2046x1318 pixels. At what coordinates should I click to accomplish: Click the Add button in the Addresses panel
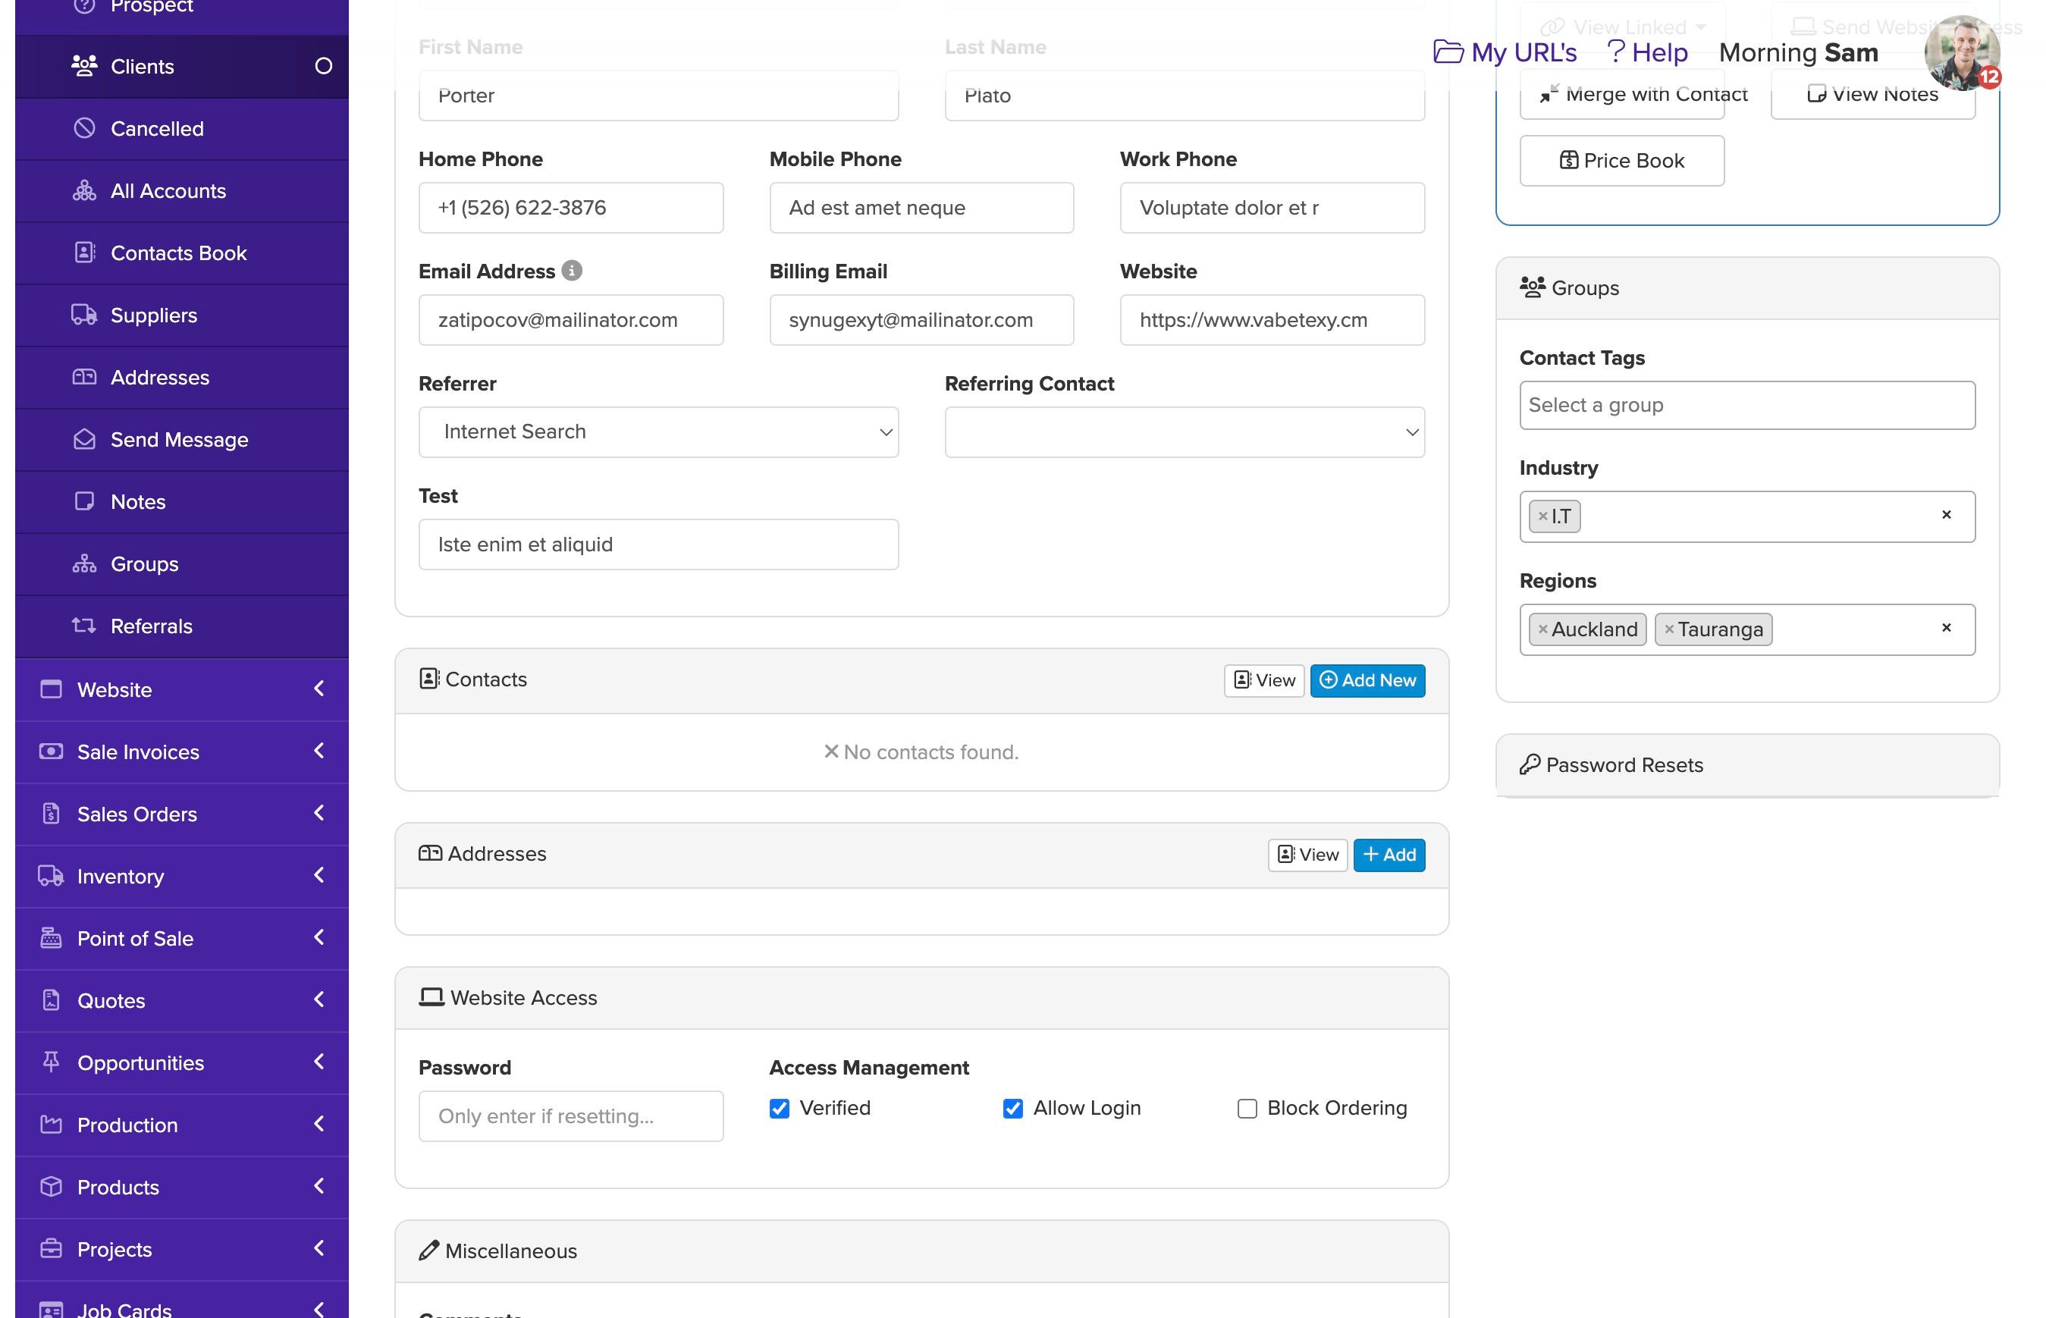[x=1388, y=854]
